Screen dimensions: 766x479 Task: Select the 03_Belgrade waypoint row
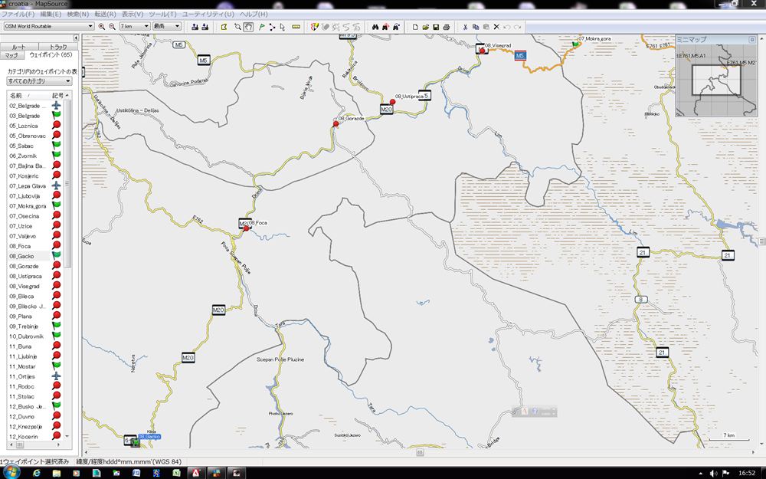(x=34, y=116)
